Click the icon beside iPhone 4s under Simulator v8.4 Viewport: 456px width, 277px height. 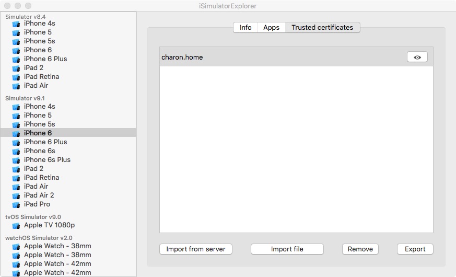tap(16, 24)
